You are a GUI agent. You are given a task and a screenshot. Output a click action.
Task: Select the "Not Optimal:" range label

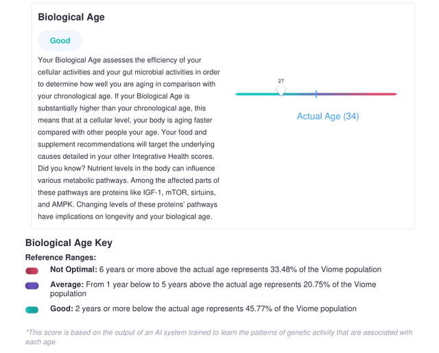(73, 269)
